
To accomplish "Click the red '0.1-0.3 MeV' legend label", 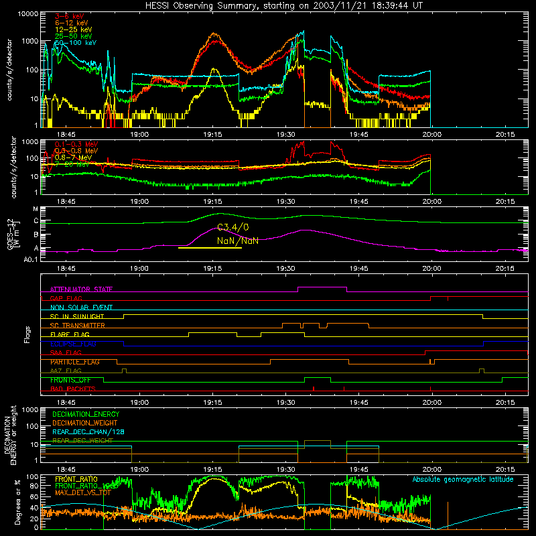I will [76, 144].
